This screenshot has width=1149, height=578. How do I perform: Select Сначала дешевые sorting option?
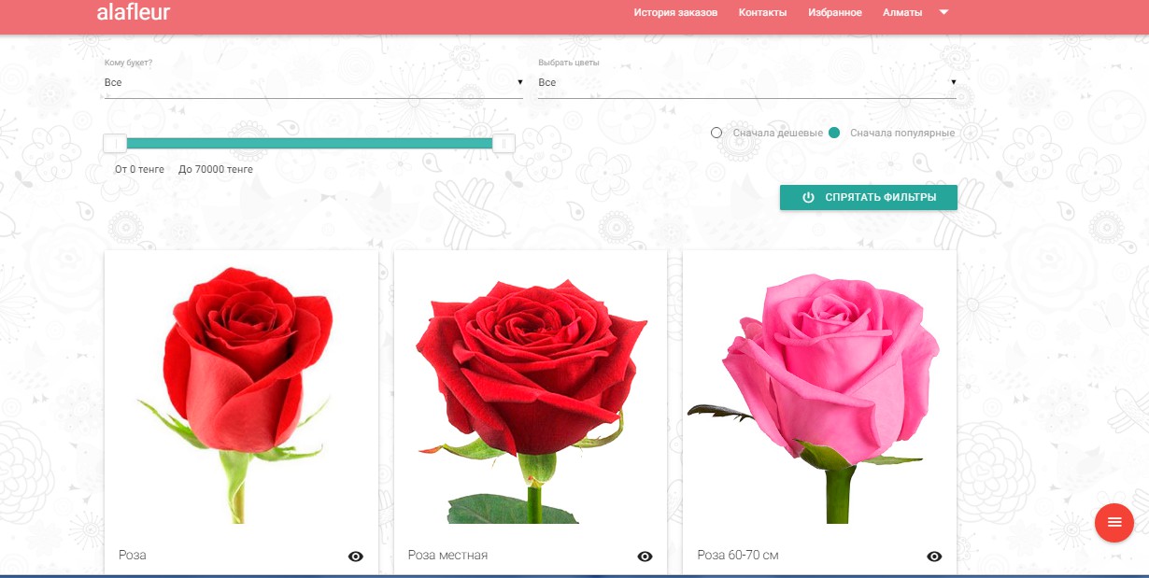(x=767, y=133)
